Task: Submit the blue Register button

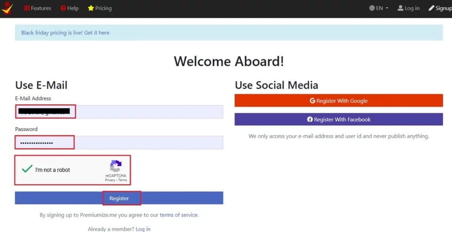Action: [119, 198]
